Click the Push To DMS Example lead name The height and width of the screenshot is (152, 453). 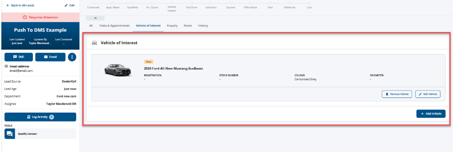pos(40,30)
